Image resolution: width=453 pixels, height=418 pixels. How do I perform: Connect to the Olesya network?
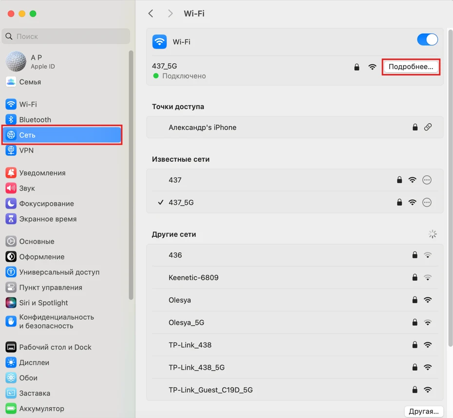(295, 300)
